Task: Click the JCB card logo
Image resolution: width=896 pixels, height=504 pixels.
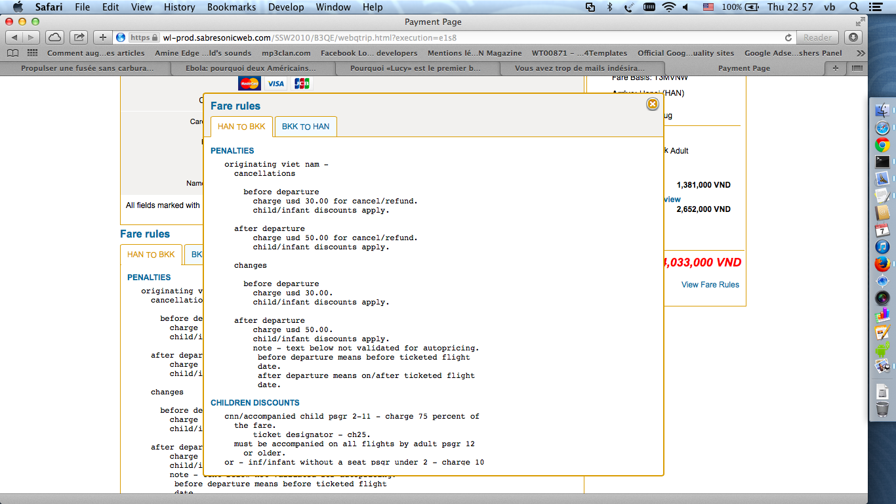Action: pyautogui.click(x=302, y=83)
